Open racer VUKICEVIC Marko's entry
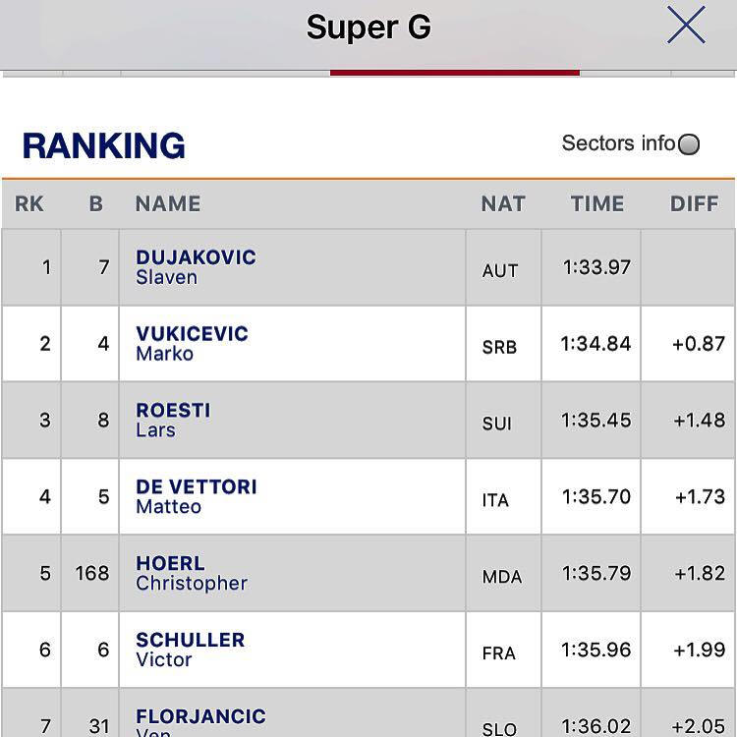The image size is (737, 737). coord(192,344)
